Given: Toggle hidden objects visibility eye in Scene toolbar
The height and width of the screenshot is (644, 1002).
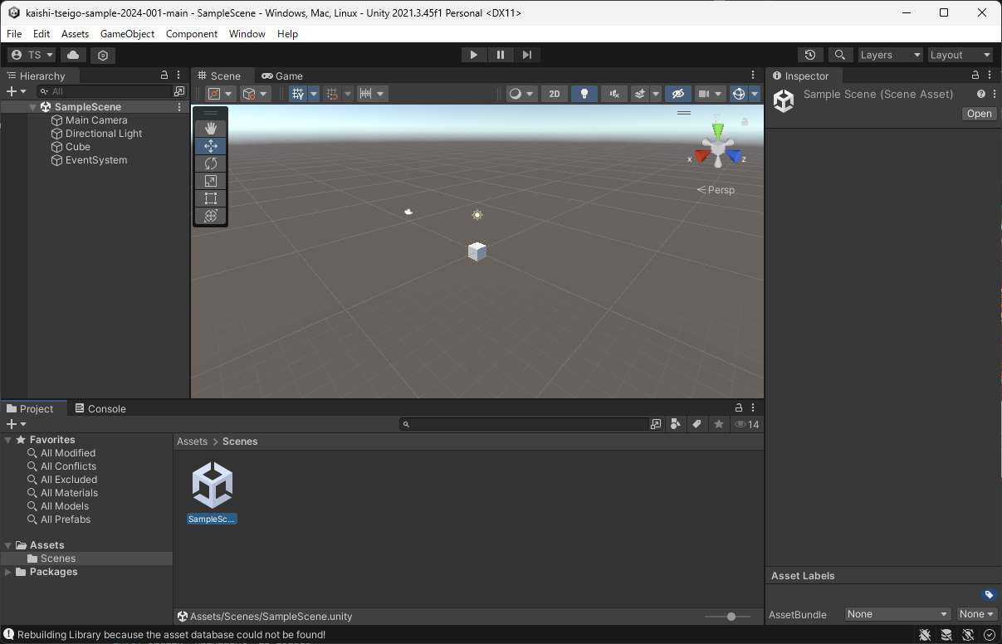Looking at the screenshot, I should click(678, 94).
